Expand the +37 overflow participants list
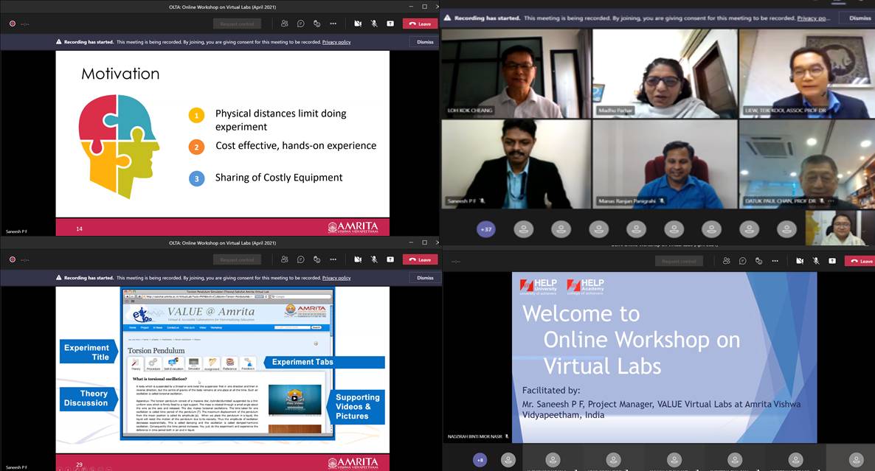 [x=486, y=229]
